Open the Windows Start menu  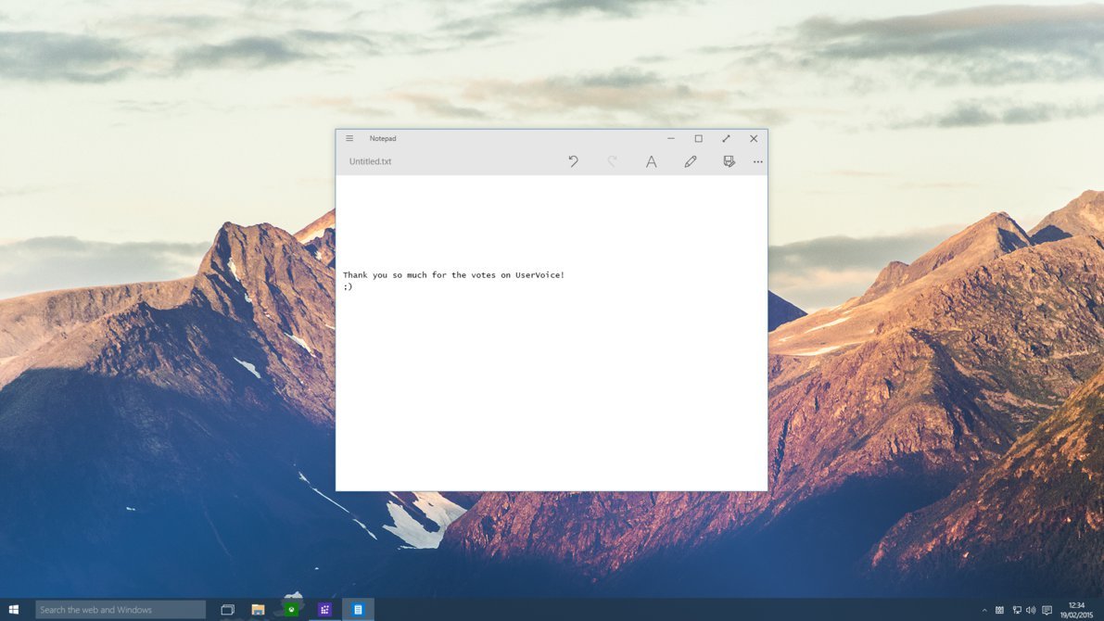[13, 610]
